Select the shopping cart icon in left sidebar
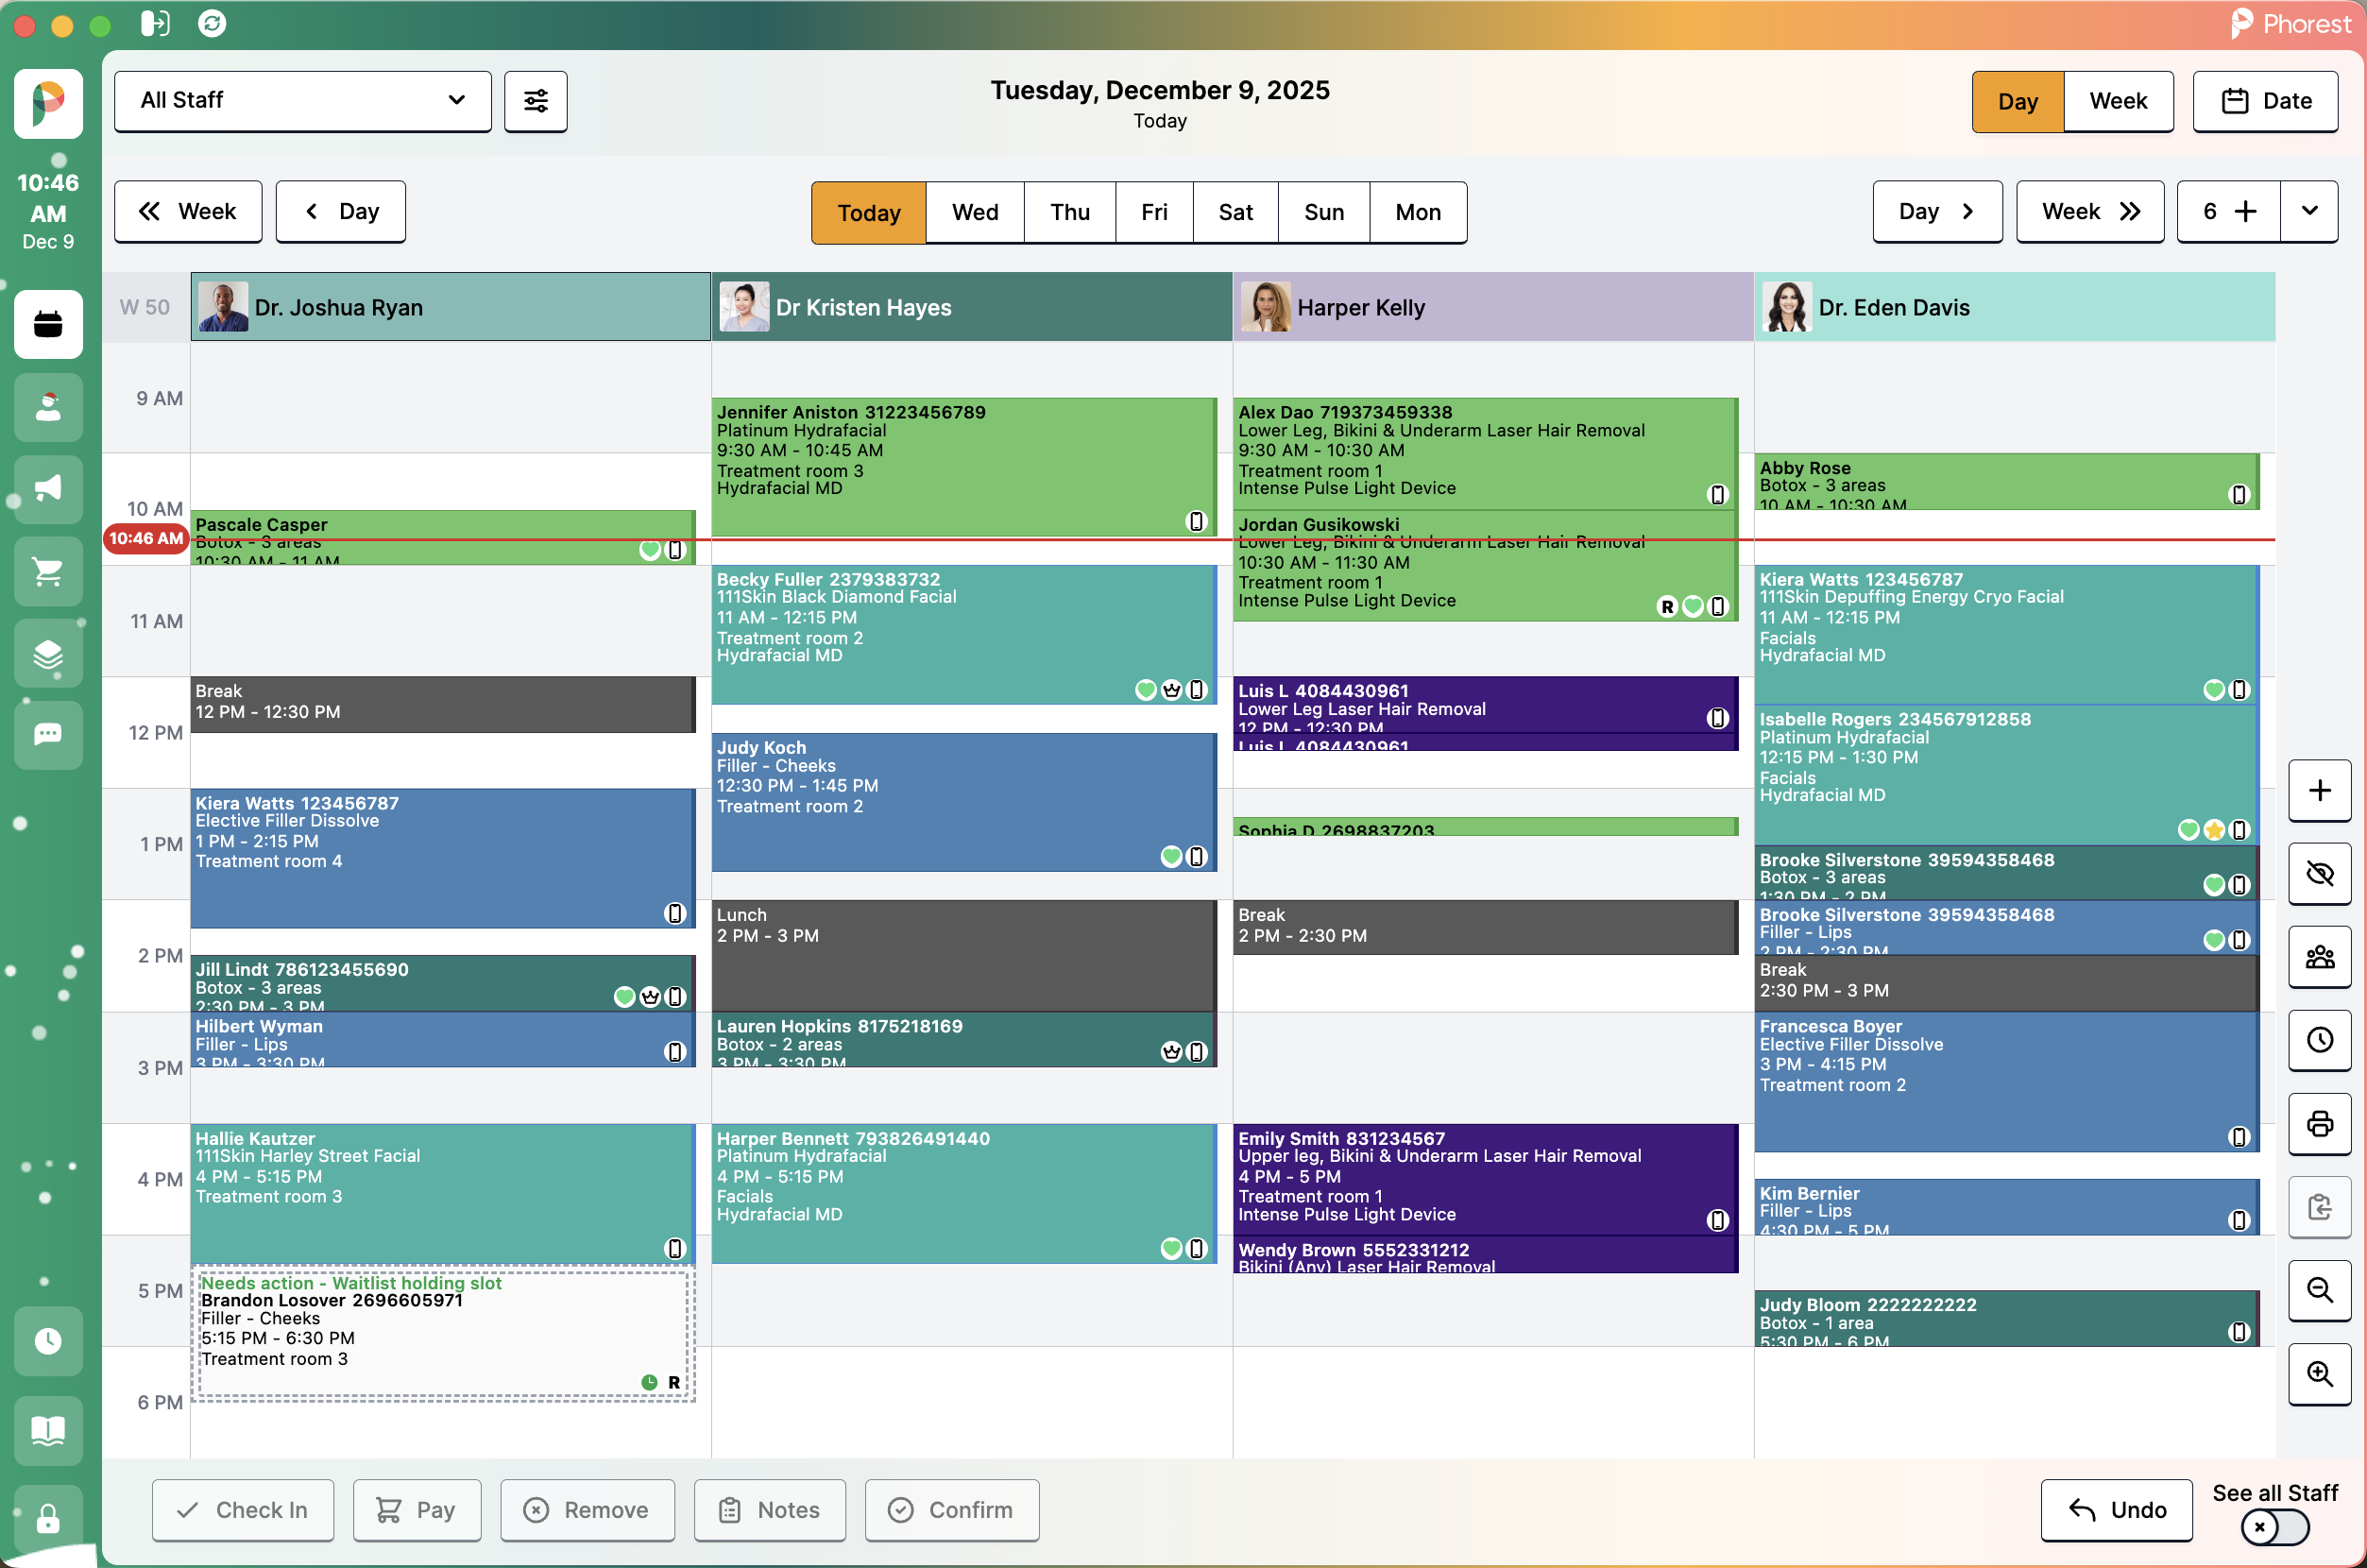Image resolution: width=2367 pixels, height=1568 pixels. point(47,572)
